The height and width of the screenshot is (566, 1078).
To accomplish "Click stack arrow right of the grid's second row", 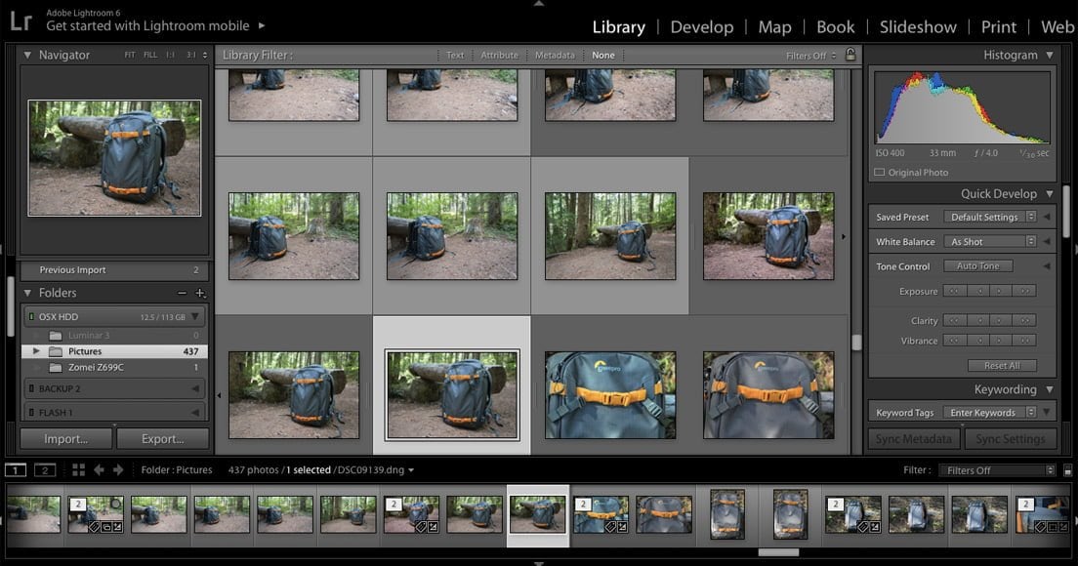I will [x=844, y=236].
